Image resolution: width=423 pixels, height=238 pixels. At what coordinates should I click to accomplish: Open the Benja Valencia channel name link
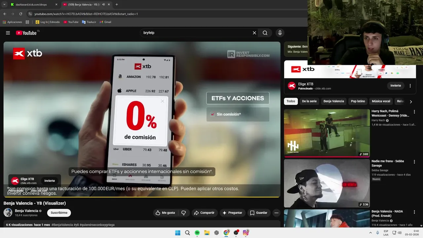coord(26,211)
